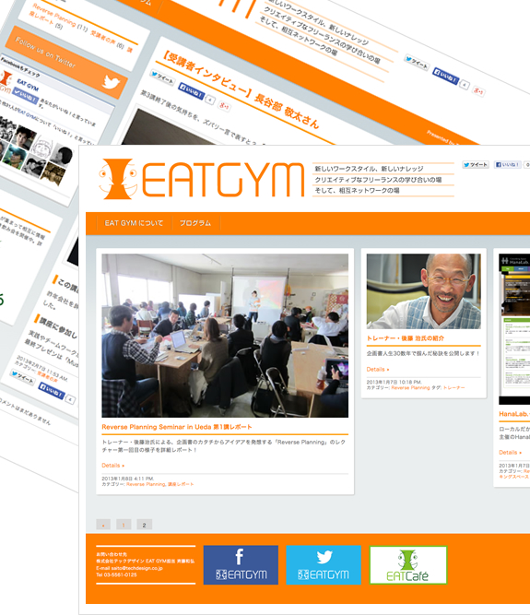The width and height of the screenshot is (530, 615).
Task: Click Follow us on Twitter in the background page
Action: (x=45, y=53)
